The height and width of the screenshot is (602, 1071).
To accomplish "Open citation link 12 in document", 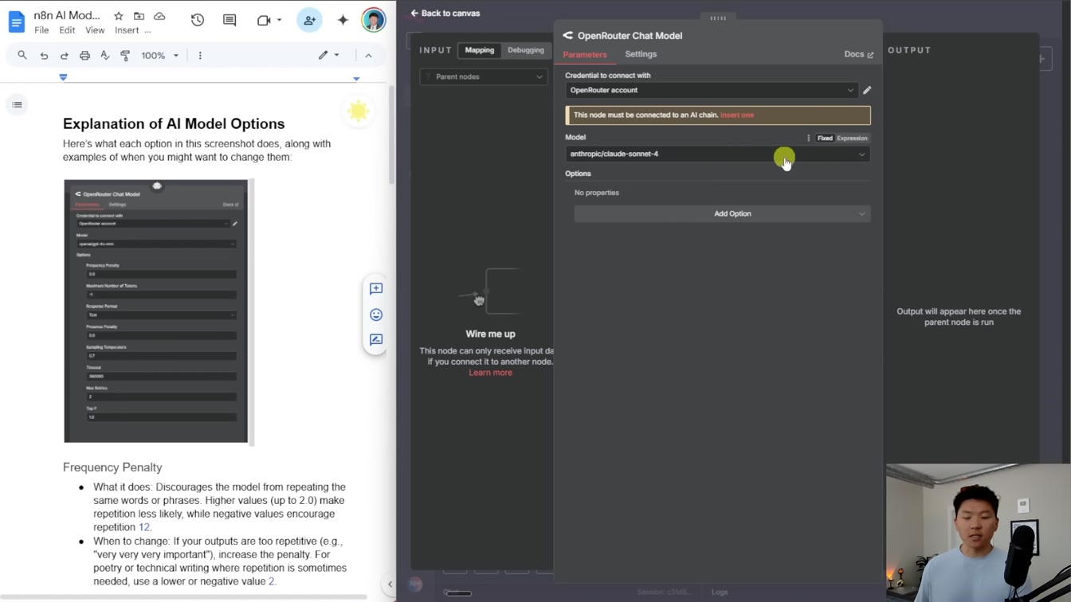I will pyautogui.click(x=144, y=527).
